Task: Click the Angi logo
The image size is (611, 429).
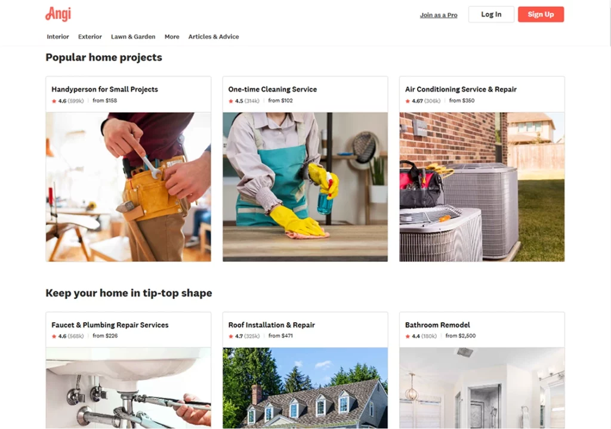Action: point(58,14)
